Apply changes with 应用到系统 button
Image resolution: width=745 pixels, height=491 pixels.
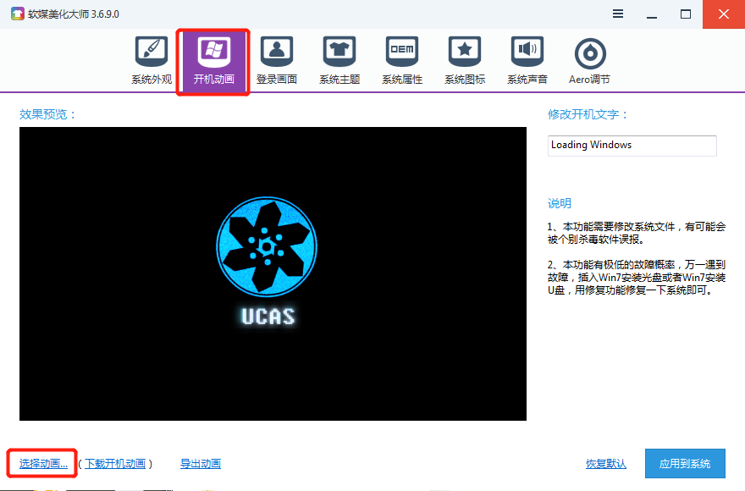point(685,463)
